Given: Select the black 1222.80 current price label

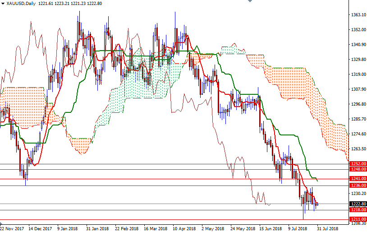Looking at the screenshot, I should coord(358,204).
